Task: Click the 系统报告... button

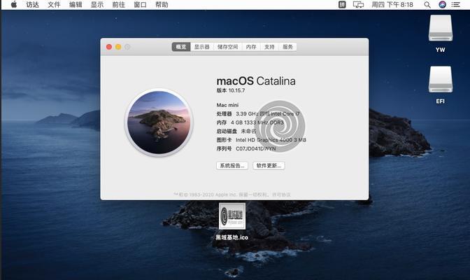Action: (232, 166)
